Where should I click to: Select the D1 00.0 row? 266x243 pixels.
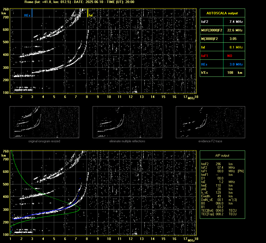coord(212,178)
